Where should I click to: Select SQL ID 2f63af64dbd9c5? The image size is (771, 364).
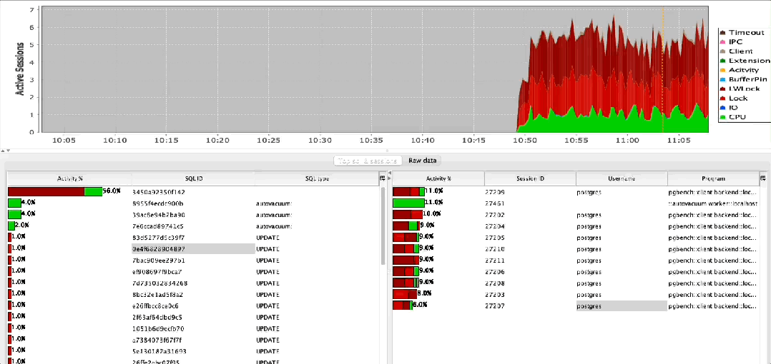click(x=157, y=317)
